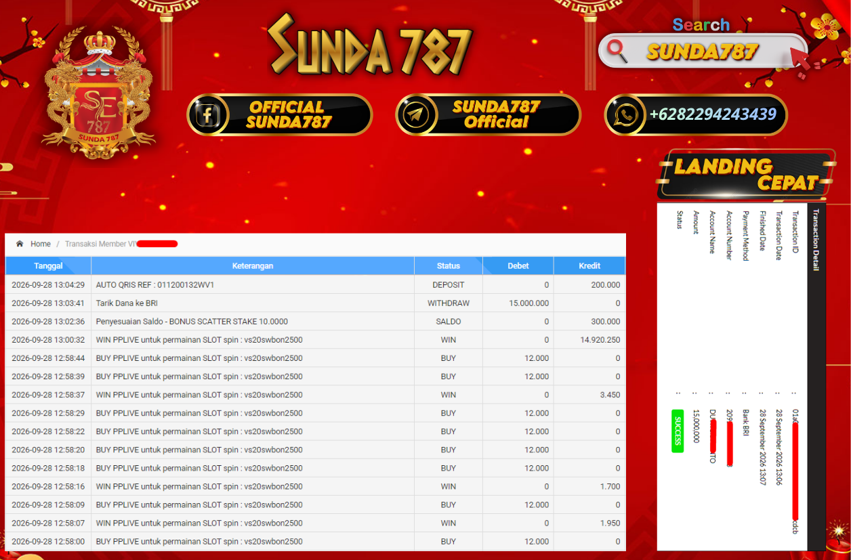This screenshot has height=560, width=851.
Task: Click the 2026-09-28 12:58:37 date cell
Action: pyautogui.click(x=48, y=395)
